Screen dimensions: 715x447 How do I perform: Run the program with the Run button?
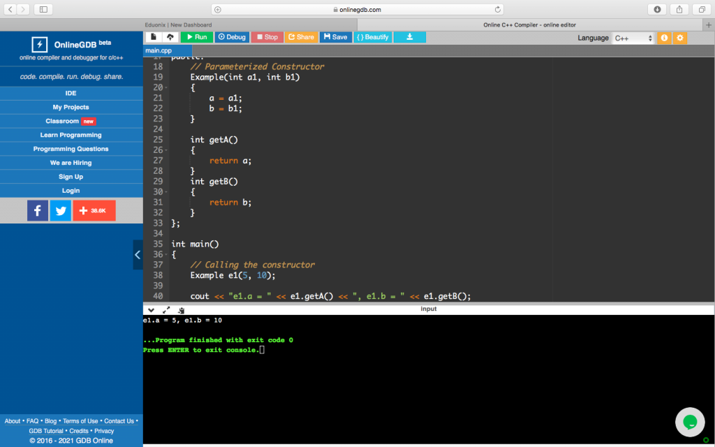(196, 37)
